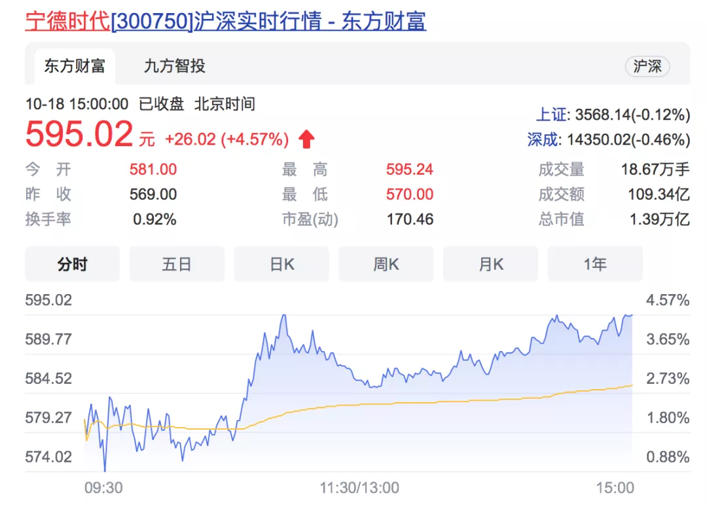This screenshot has width=707, height=505.
Task: Click the 15:00 time axis label
Action: coord(615,488)
